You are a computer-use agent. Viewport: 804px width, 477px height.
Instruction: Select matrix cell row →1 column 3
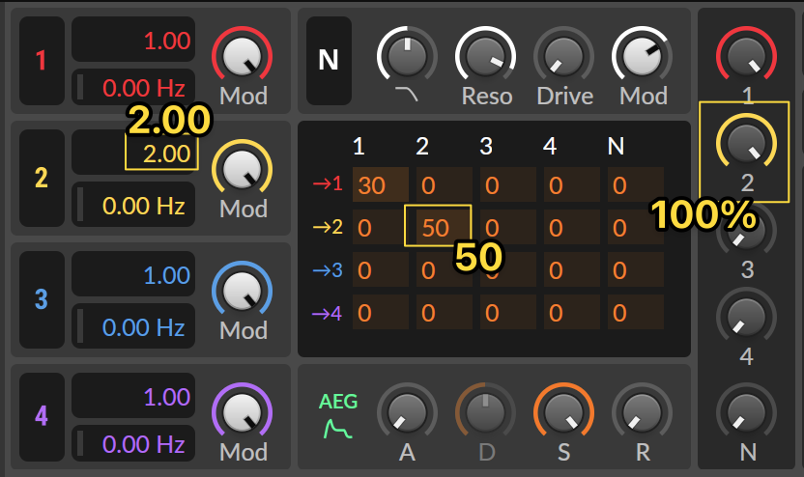[x=508, y=184]
